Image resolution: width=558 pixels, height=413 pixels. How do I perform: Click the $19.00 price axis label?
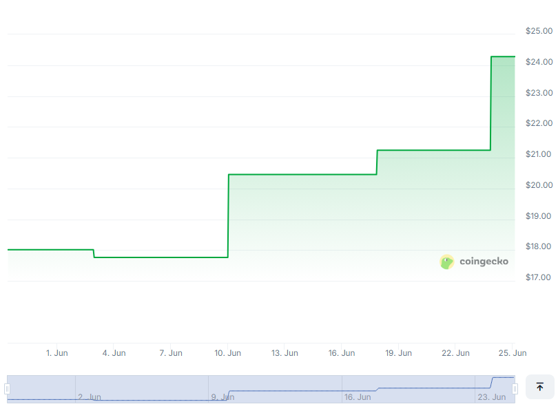(x=538, y=216)
